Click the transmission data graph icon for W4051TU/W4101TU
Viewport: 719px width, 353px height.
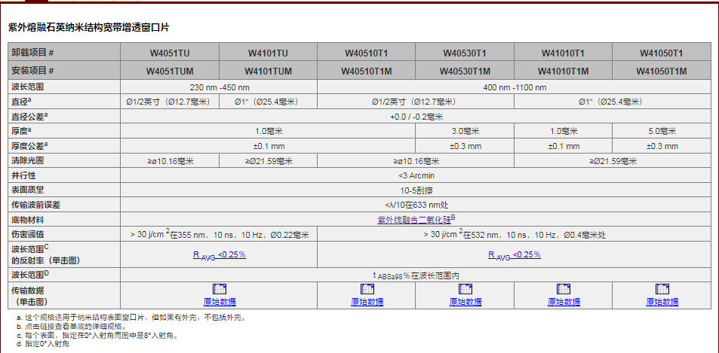(x=220, y=289)
